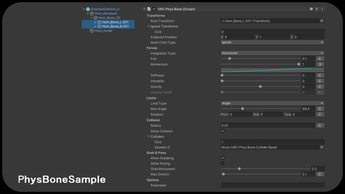
Task: Collapse the Ignore Transforms list
Action: pyautogui.click(x=149, y=26)
